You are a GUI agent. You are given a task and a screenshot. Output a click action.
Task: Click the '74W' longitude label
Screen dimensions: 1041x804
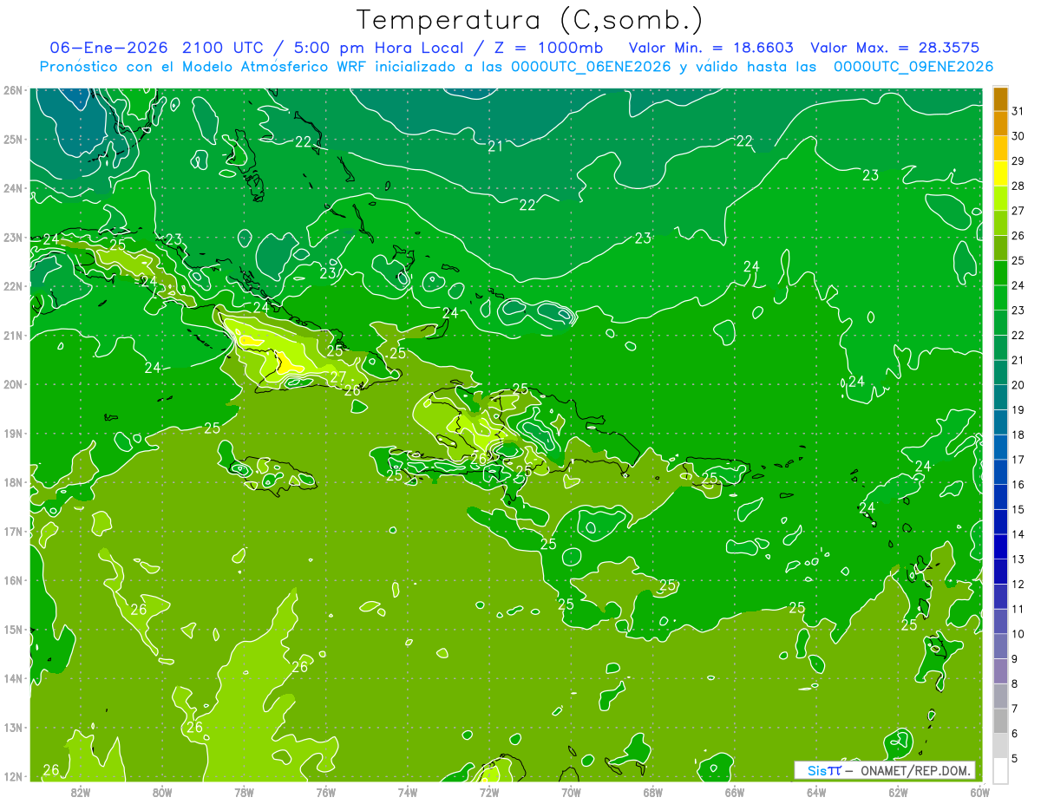pos(408,792)
